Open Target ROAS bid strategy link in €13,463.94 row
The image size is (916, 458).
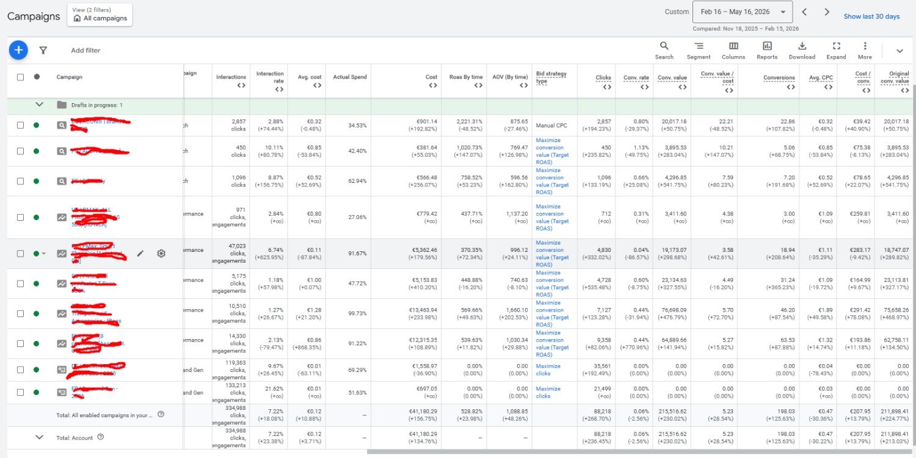pos(552,313)
